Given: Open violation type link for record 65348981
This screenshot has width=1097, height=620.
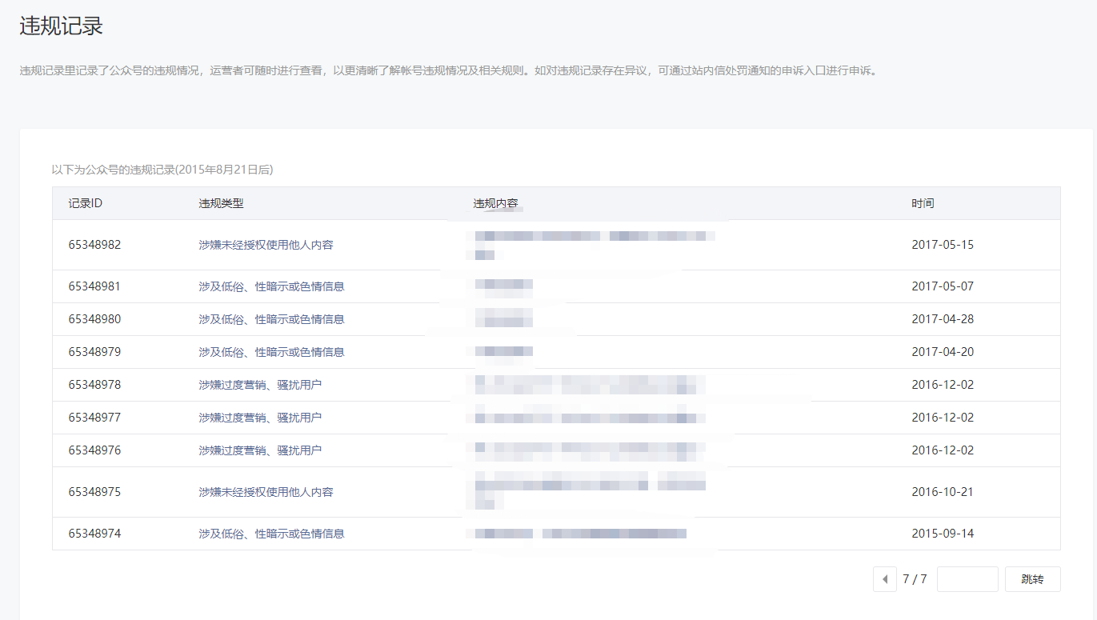Looking at the screenshot, I should (271, 286).
